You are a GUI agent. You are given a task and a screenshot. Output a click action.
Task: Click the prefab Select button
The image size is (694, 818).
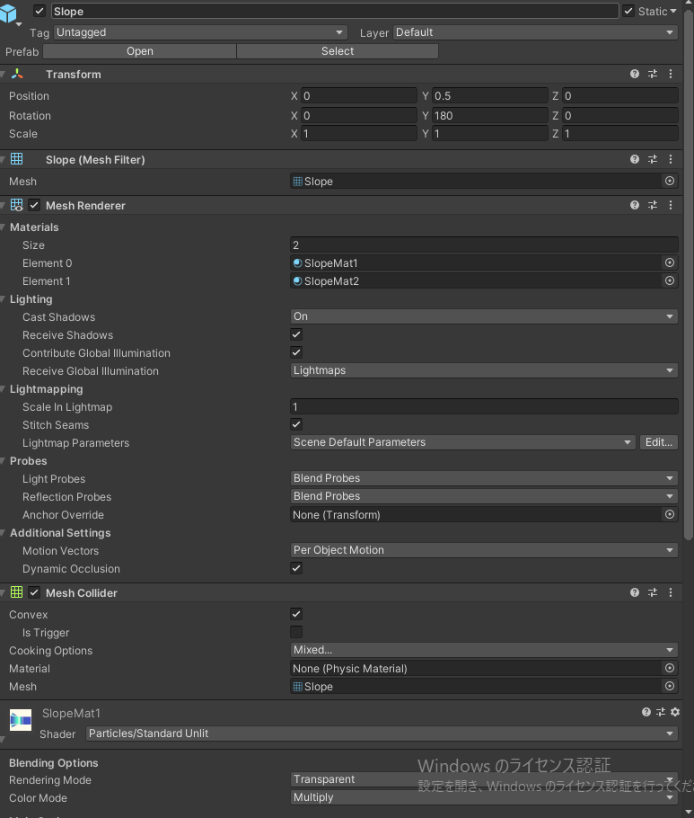pyautogui.click(x=338, y=51)
